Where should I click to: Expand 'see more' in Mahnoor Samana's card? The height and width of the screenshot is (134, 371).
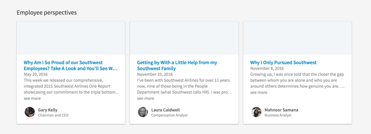(x=259, y=92)
